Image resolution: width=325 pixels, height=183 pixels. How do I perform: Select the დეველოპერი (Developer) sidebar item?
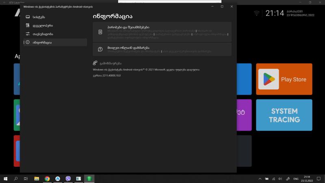pyautogui.click(x=42, y=25)
